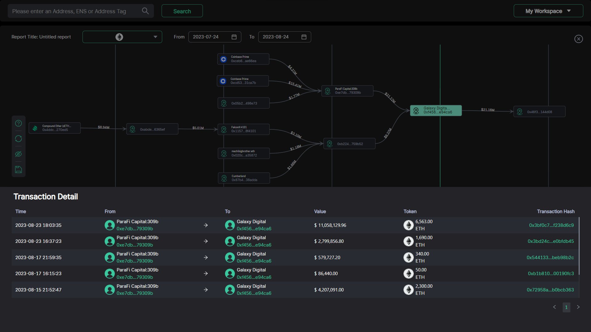Click the $ 11,058,129.96 value cell

point(330,225)
